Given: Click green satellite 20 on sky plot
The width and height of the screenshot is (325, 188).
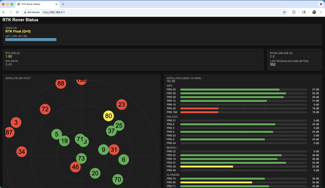Looking at the screenshot, I should tap(95, 173).
